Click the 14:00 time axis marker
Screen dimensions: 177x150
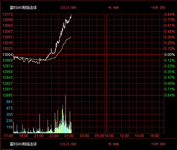click(x=139, y=136)
